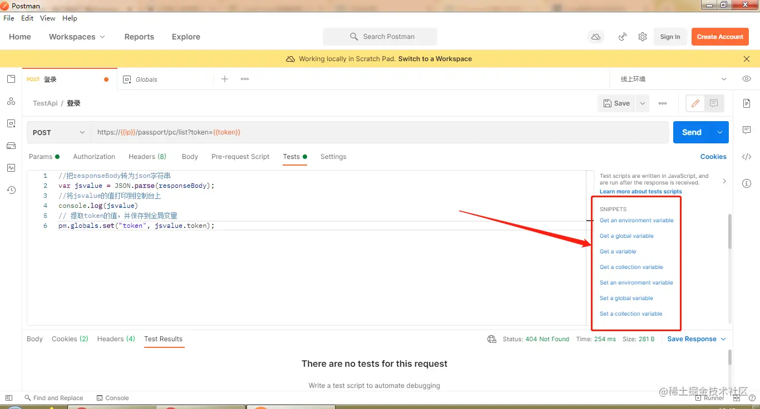Open the Environments sidebar icon
The image size is (760, 409).
click(11, 123)
